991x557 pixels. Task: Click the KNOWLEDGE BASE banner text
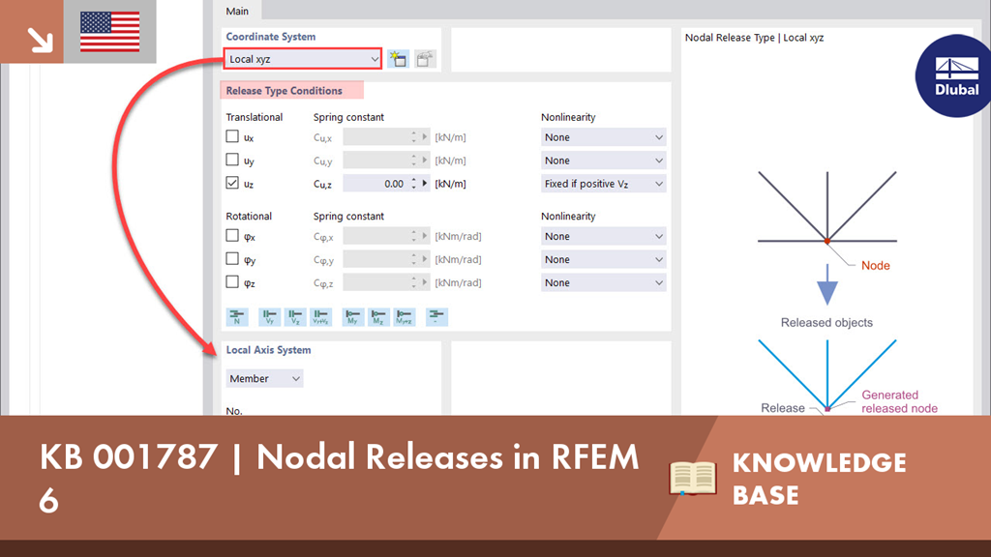click(x=819, y=479)
